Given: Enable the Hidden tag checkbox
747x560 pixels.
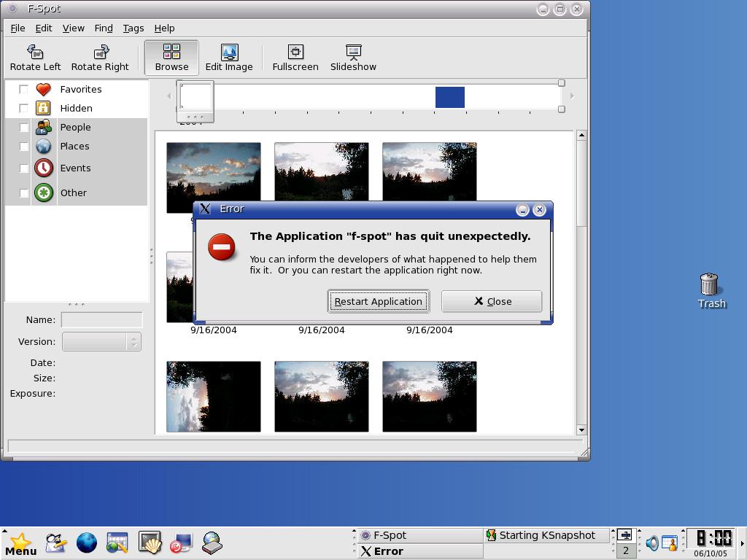Looking at the screenshot, I should click(x=23, y=108).
